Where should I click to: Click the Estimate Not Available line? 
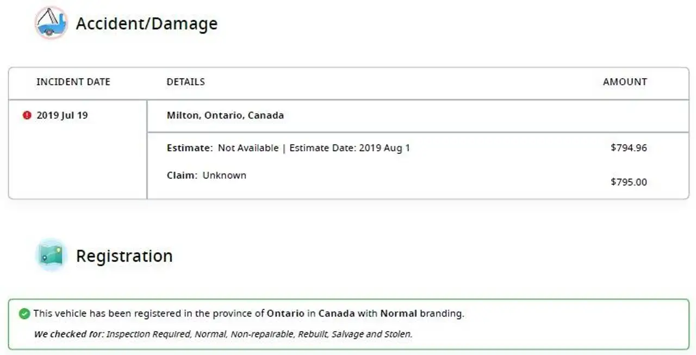click(x=222, y=148)
